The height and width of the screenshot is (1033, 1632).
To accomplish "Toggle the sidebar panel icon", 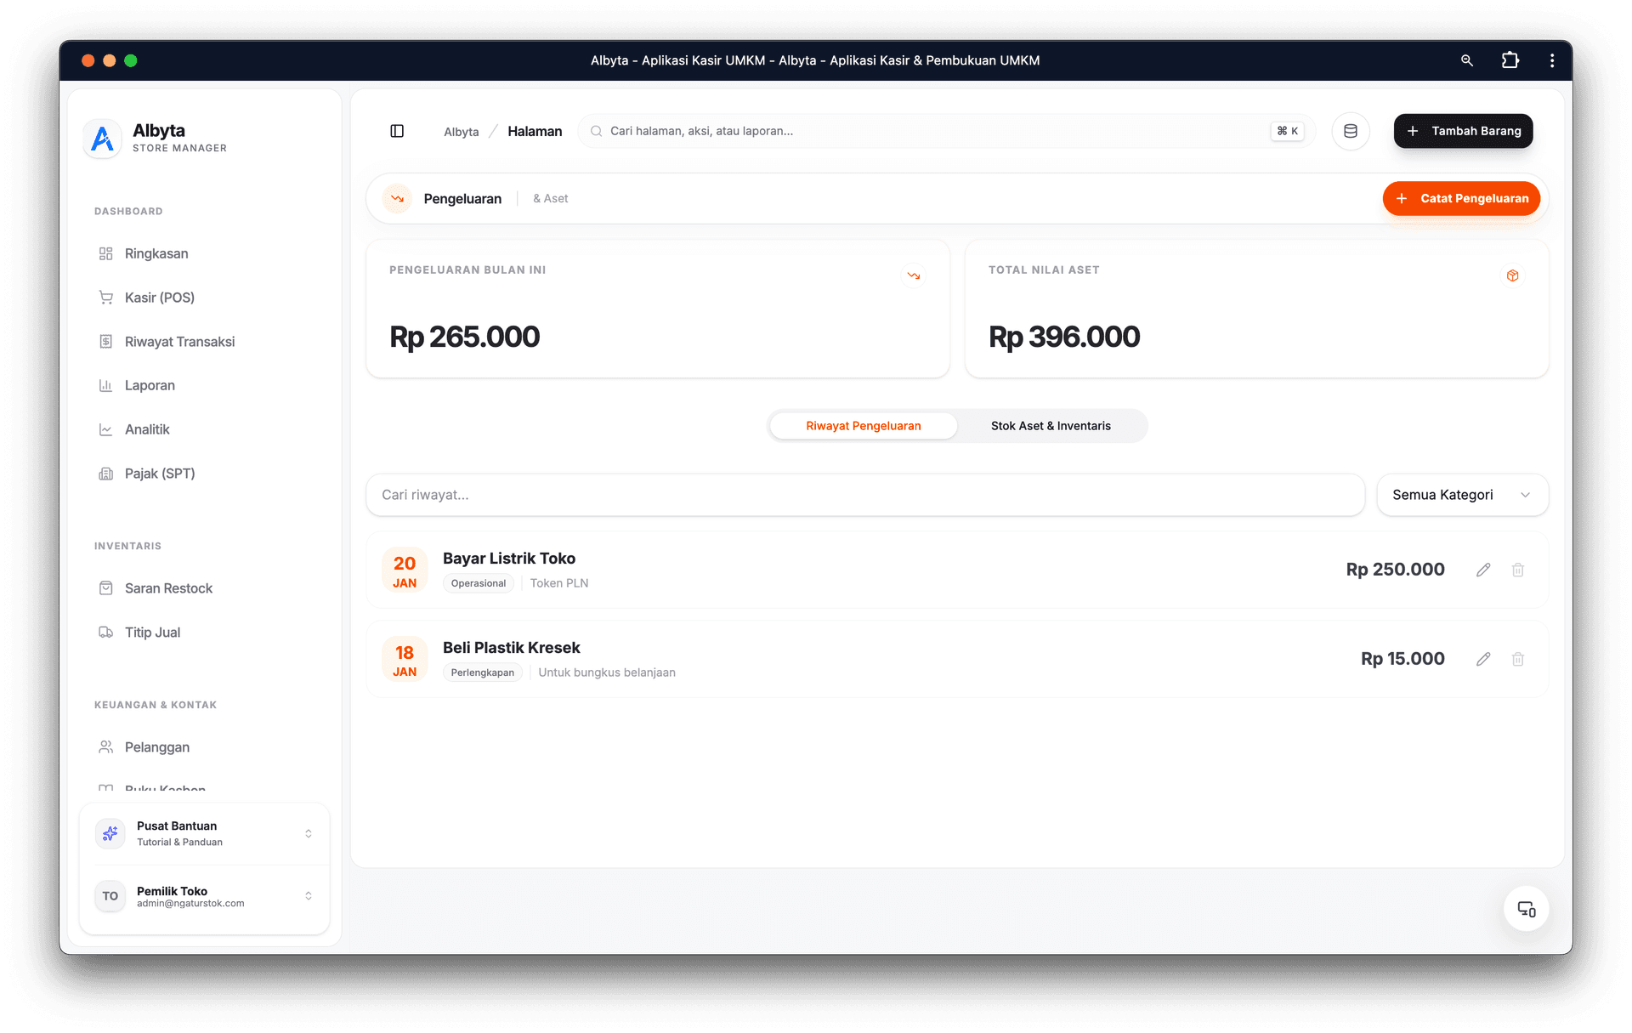I will (x=397, y=131).
